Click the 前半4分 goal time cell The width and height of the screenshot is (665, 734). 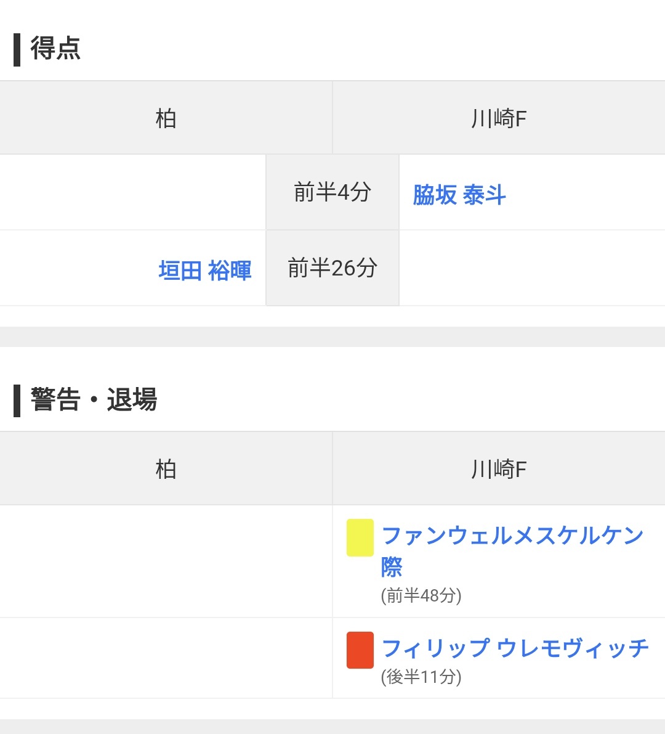332,192
